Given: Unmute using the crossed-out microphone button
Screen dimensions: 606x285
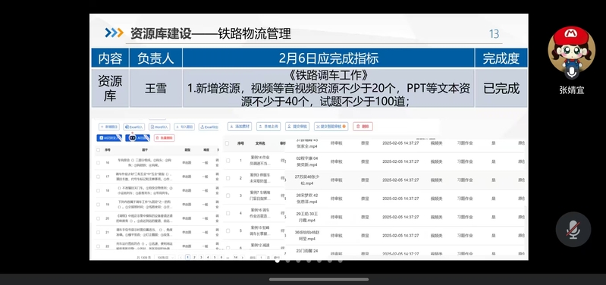Looking at the screenshot, I should [573, 230].
